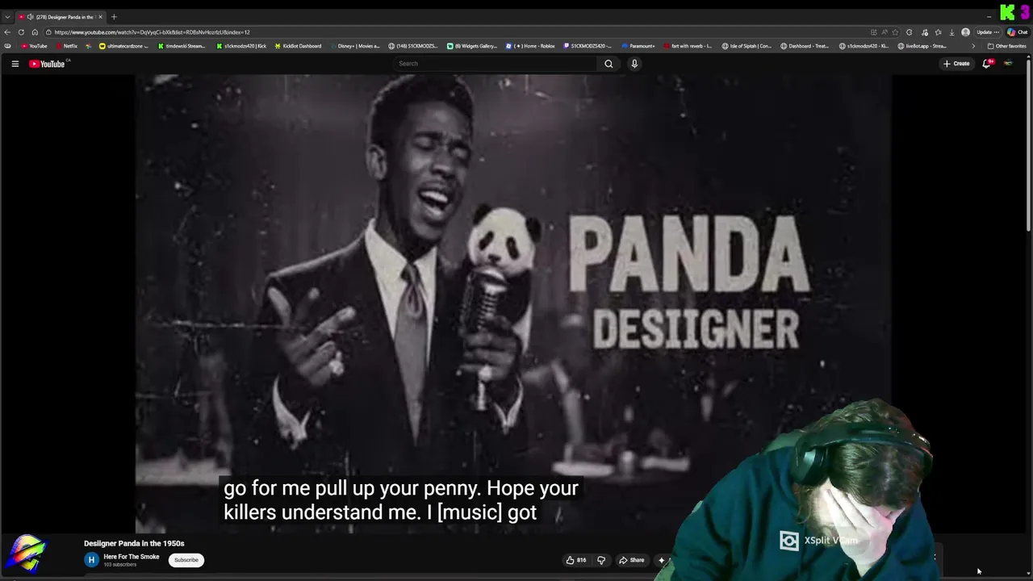
Task: Open the Disney+ Movies bookmark
Action: click(354, 46)
